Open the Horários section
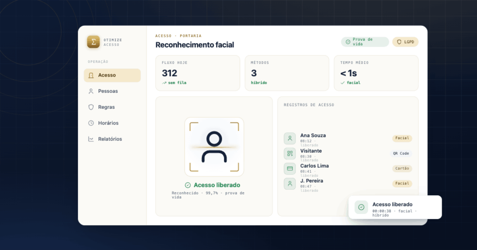 tap(112, 123)
